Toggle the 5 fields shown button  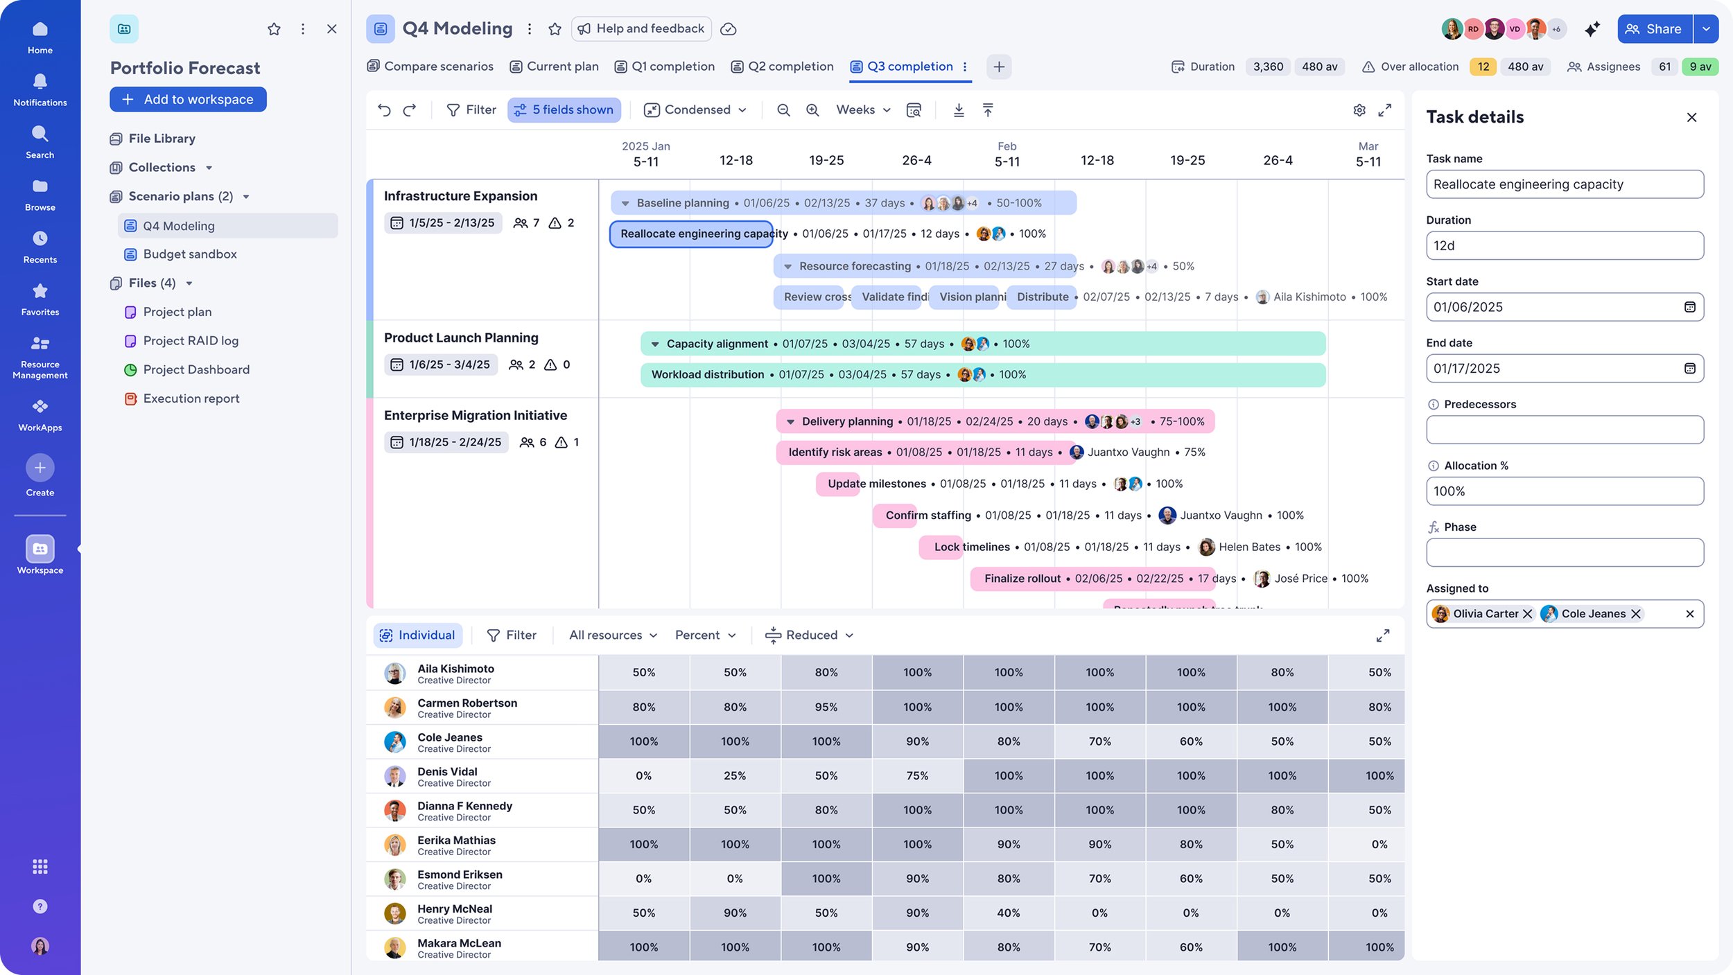[564, 110]
